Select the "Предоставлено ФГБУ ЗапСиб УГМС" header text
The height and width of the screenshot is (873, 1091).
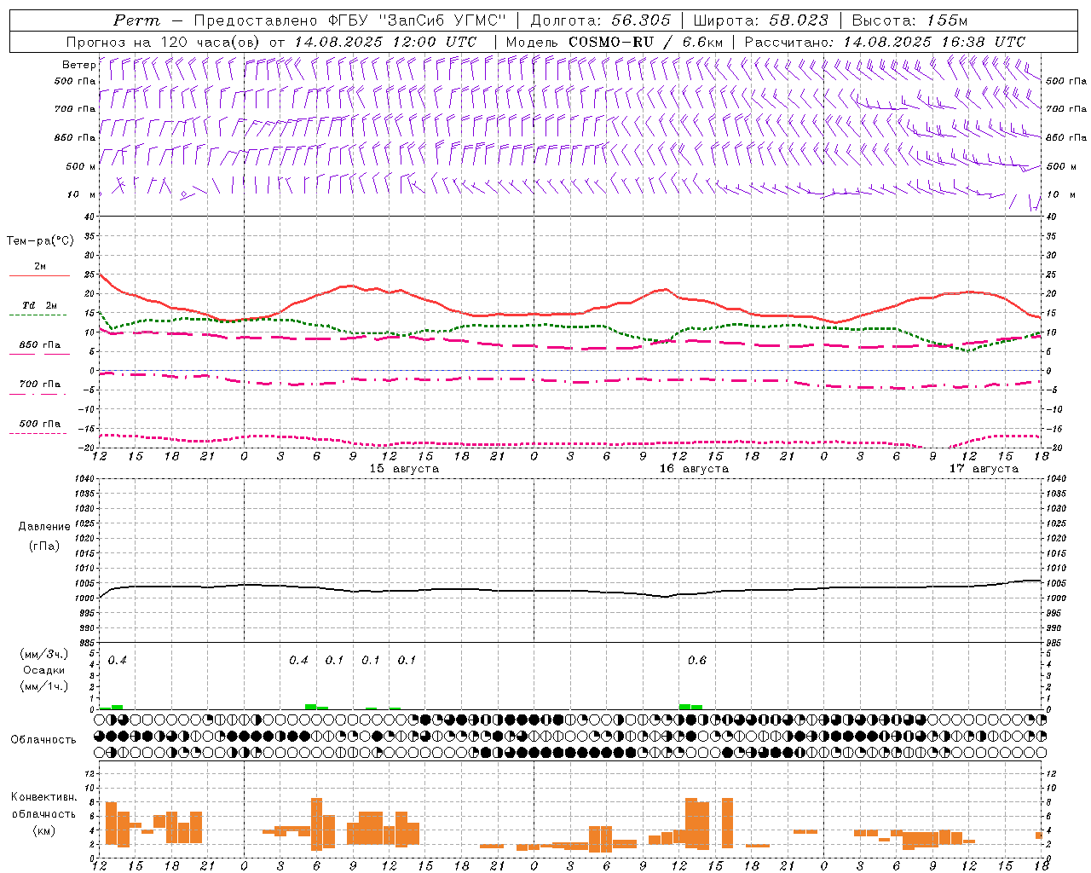[x=349, y=20]
